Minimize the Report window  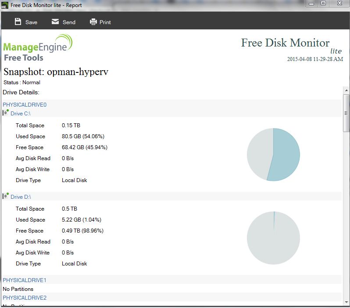click(311, 4)
